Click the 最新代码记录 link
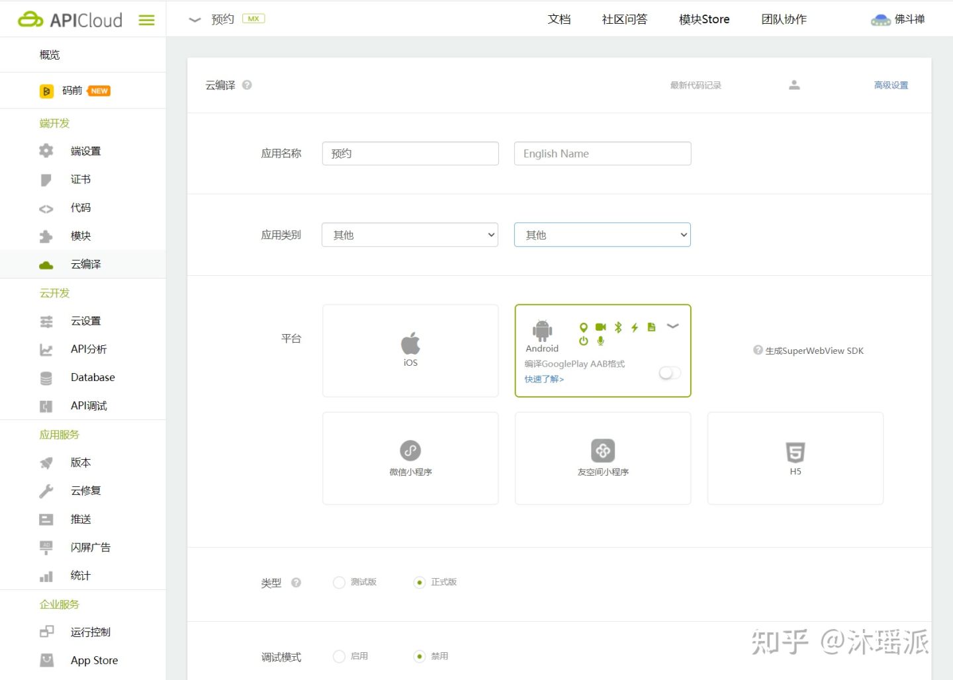This screenshot has width=953, height=680. 696,85
